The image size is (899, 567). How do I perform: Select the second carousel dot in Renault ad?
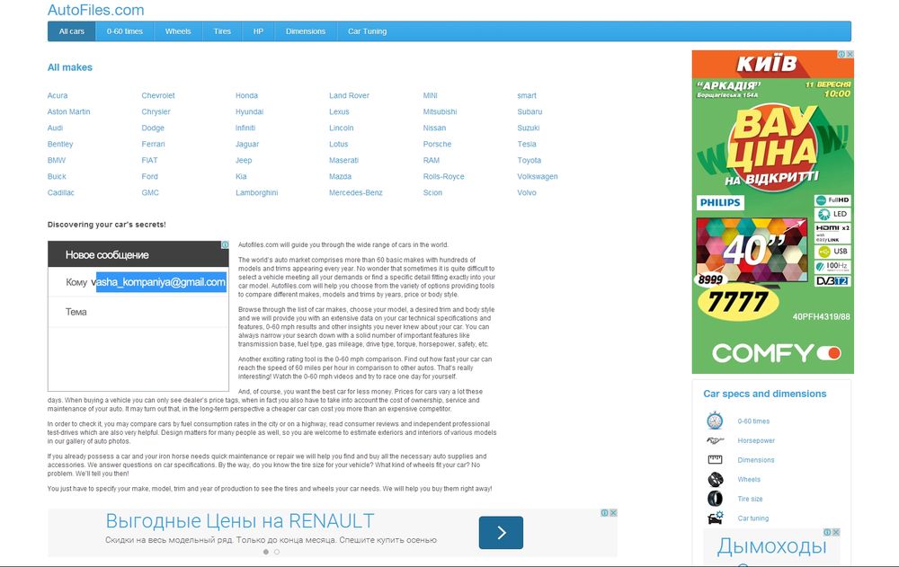(277, 552)
